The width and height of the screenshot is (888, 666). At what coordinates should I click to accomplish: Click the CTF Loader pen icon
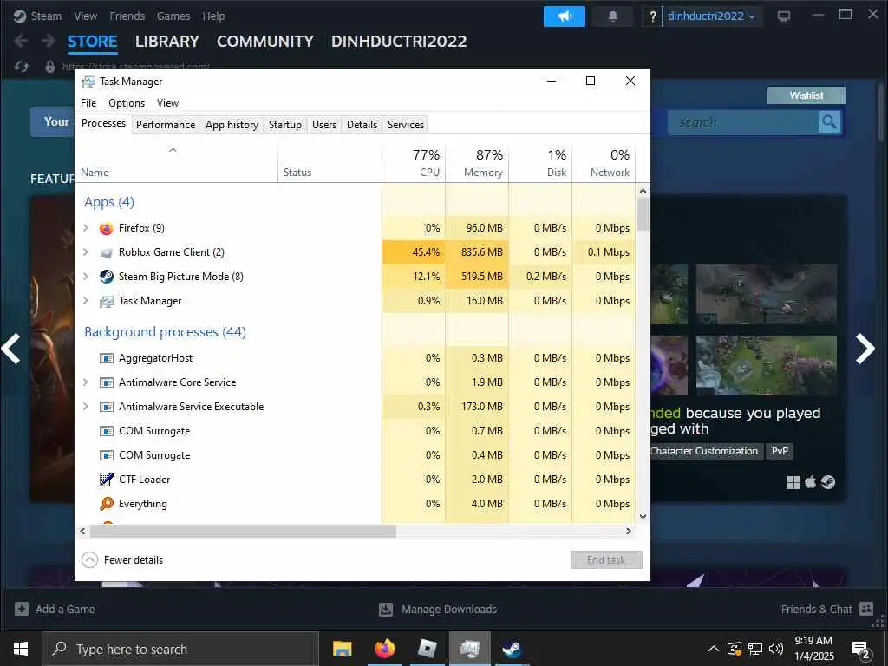pos(106,480)
